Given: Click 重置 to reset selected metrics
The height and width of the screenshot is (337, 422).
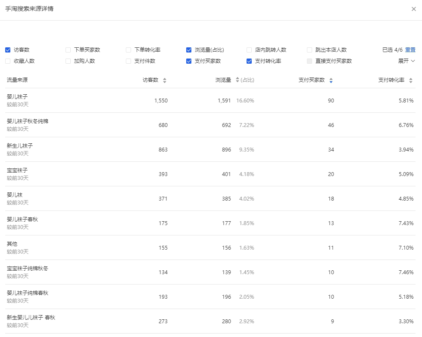Looking at the screenshot, I should tap(410, 50).
